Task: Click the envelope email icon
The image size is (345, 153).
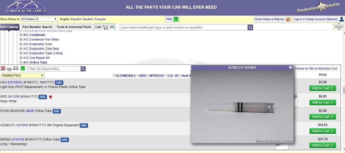Action: 16,68
